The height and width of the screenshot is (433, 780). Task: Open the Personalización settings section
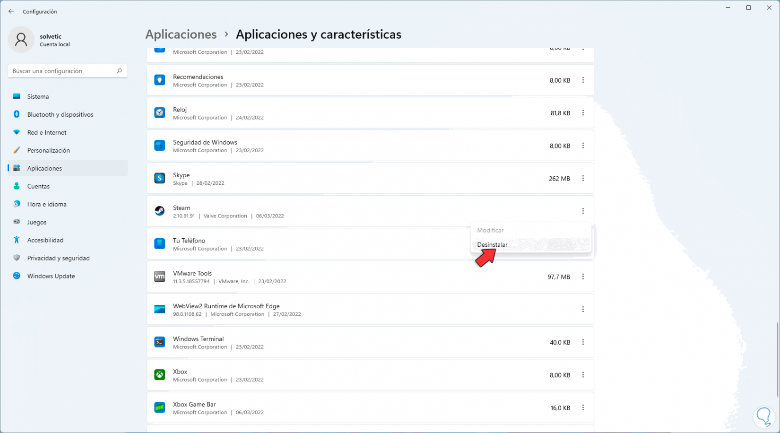tap(68, 150)
